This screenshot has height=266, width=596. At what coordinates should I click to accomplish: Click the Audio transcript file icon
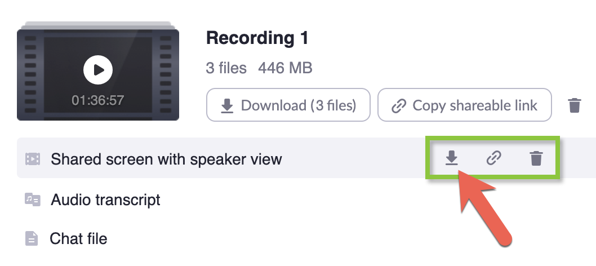pyautogui.click(x=33, y=200)
